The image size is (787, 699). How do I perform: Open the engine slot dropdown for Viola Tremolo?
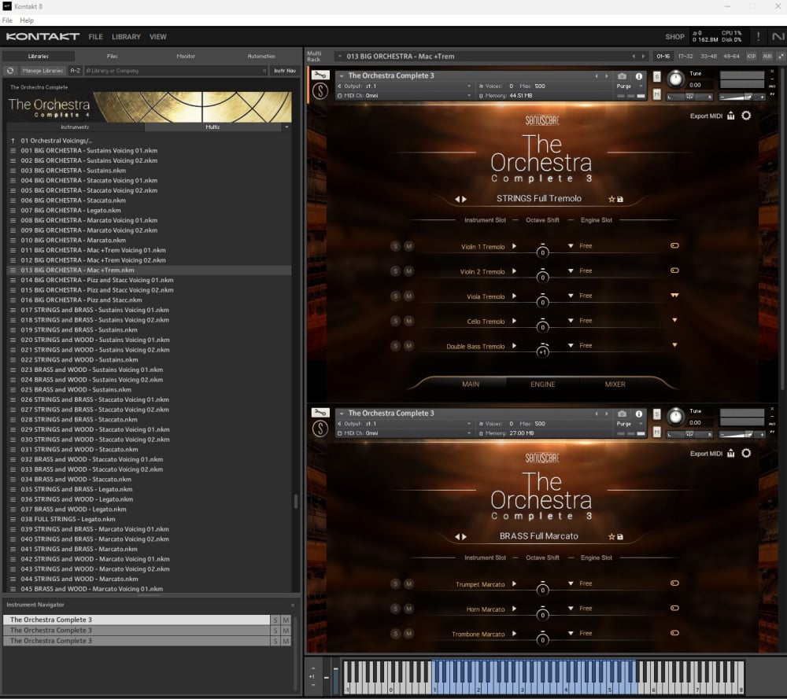pyautogui.click(x=571, y=296)
